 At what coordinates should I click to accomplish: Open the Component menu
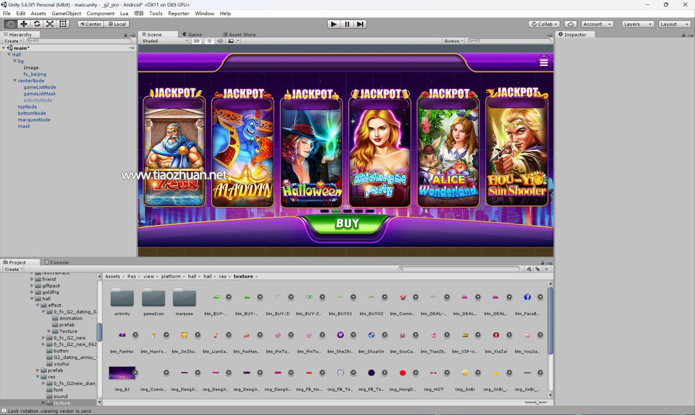(100, 13)
